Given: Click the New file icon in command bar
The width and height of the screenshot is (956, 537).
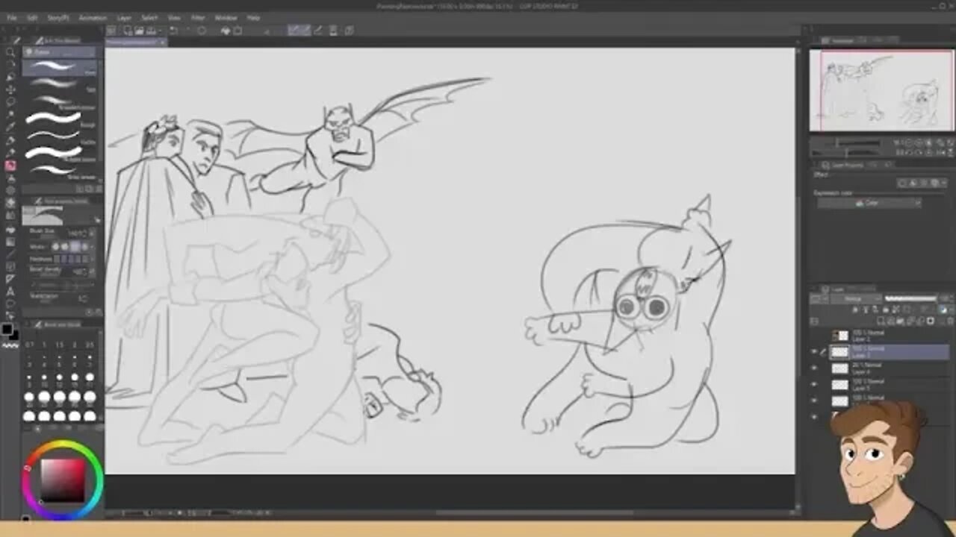Looking at the screenshot, I should click(128, 31).
